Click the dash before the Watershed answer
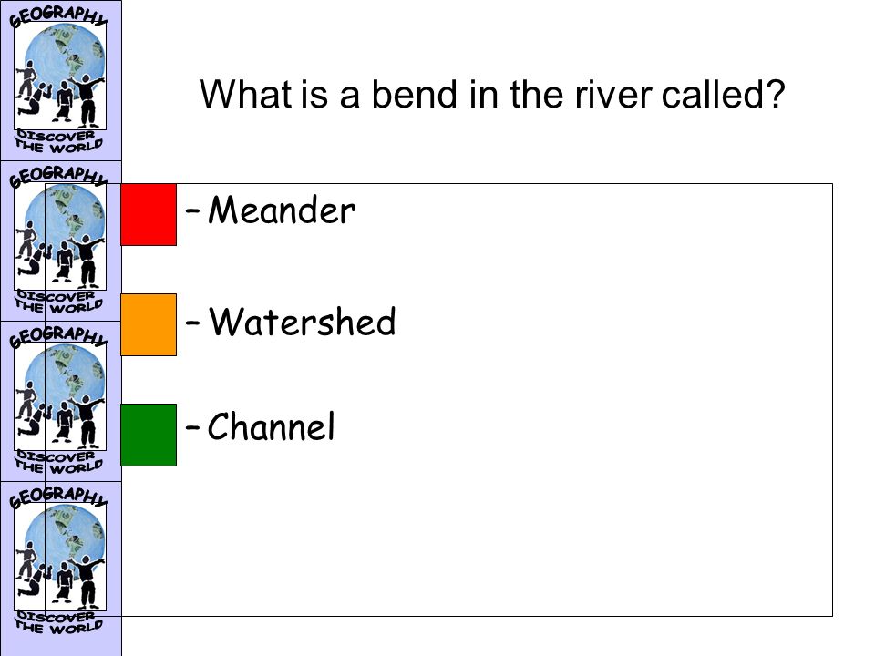875x656 pixels. 192,323
